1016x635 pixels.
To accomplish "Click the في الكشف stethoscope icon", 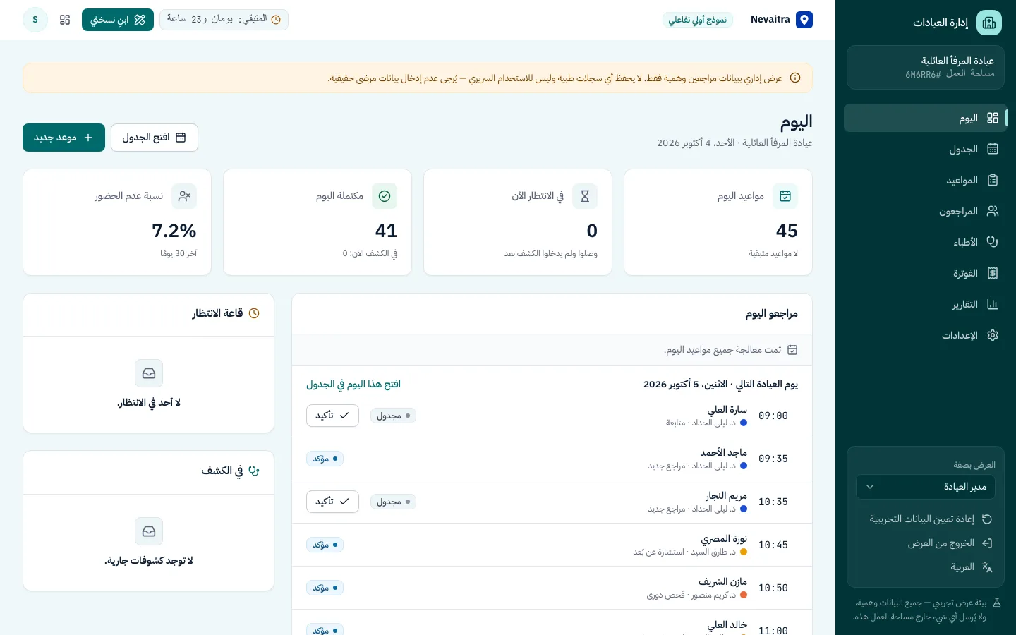I will [254, 471].
